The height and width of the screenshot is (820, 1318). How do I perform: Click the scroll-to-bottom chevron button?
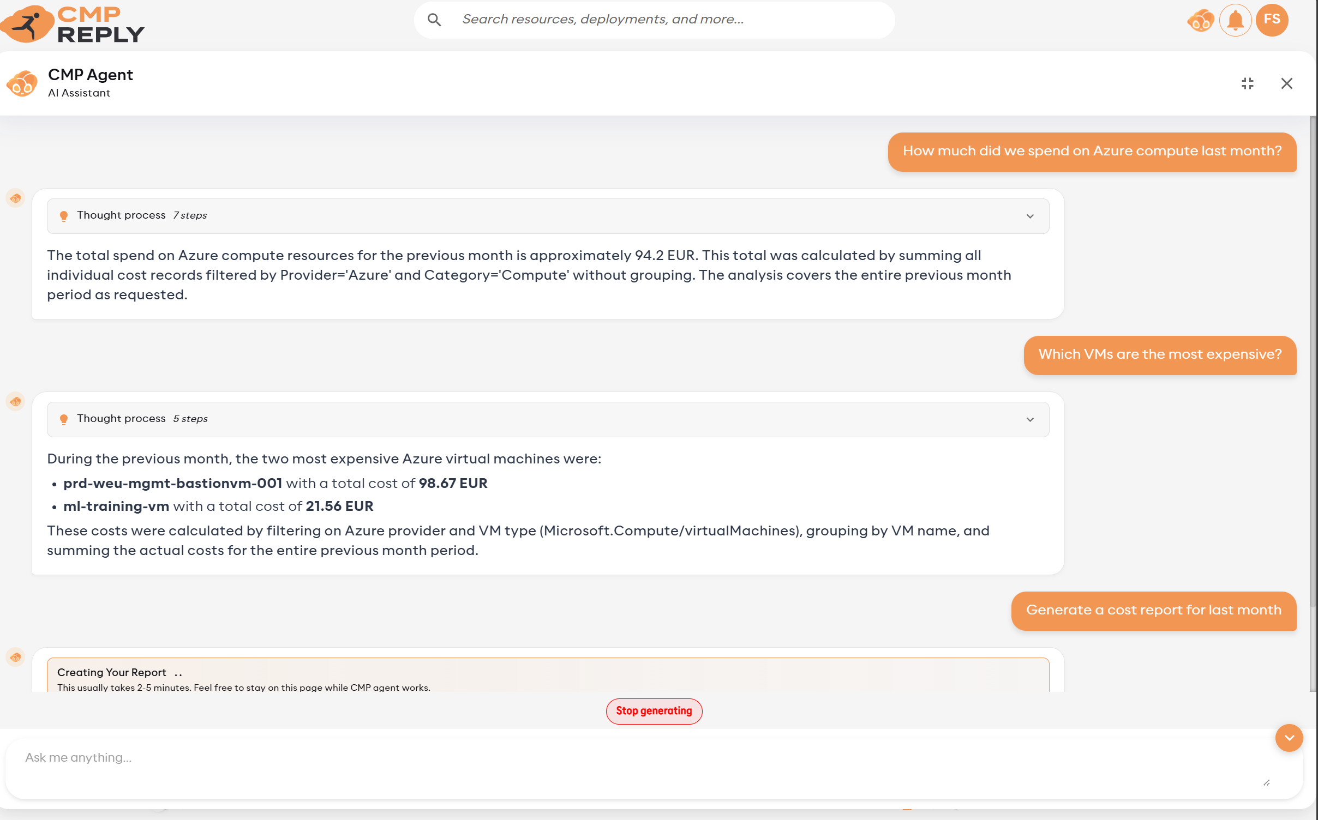point(1289,738)
